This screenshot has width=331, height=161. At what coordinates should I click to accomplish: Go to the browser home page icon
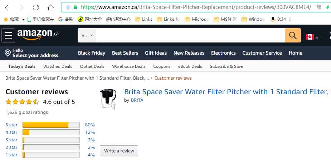point(51,7)
